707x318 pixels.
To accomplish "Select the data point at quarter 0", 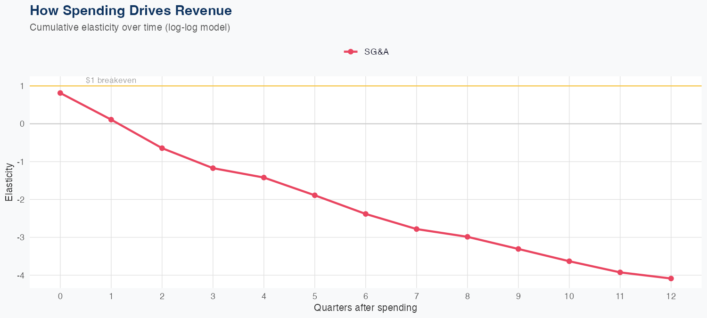I will [60, 93].
